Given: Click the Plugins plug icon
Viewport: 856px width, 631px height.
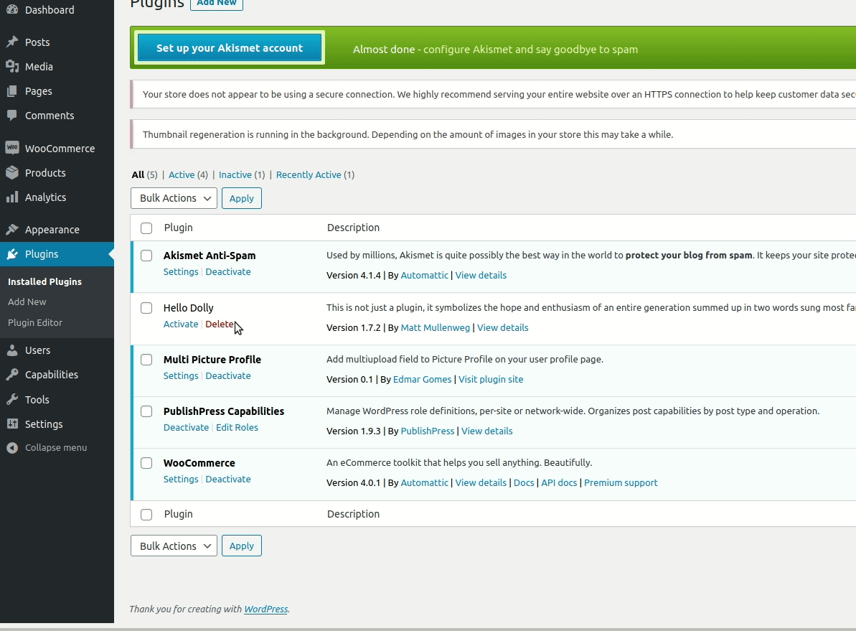Looking at the screenshot, I should coord(12,254).
